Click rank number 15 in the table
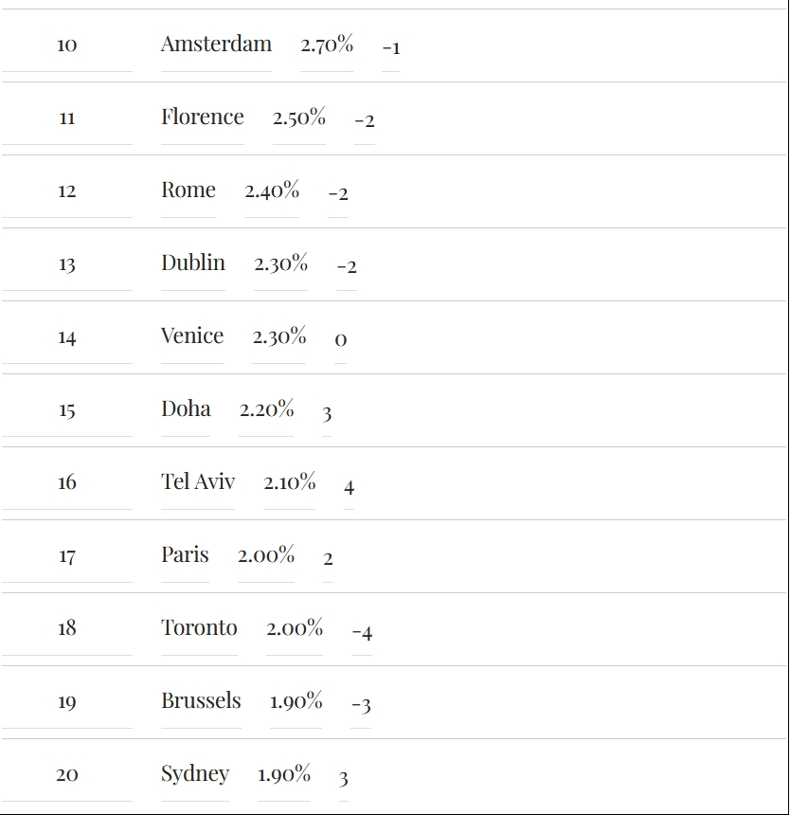Image resolution: width=790 pixels, height=815 pixels. [66, 409]
